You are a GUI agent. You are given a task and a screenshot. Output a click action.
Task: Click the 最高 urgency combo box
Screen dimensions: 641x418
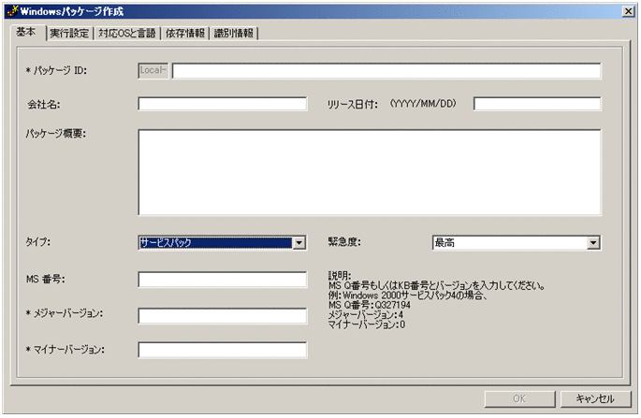pyautogui.click(x=517, y=243)
